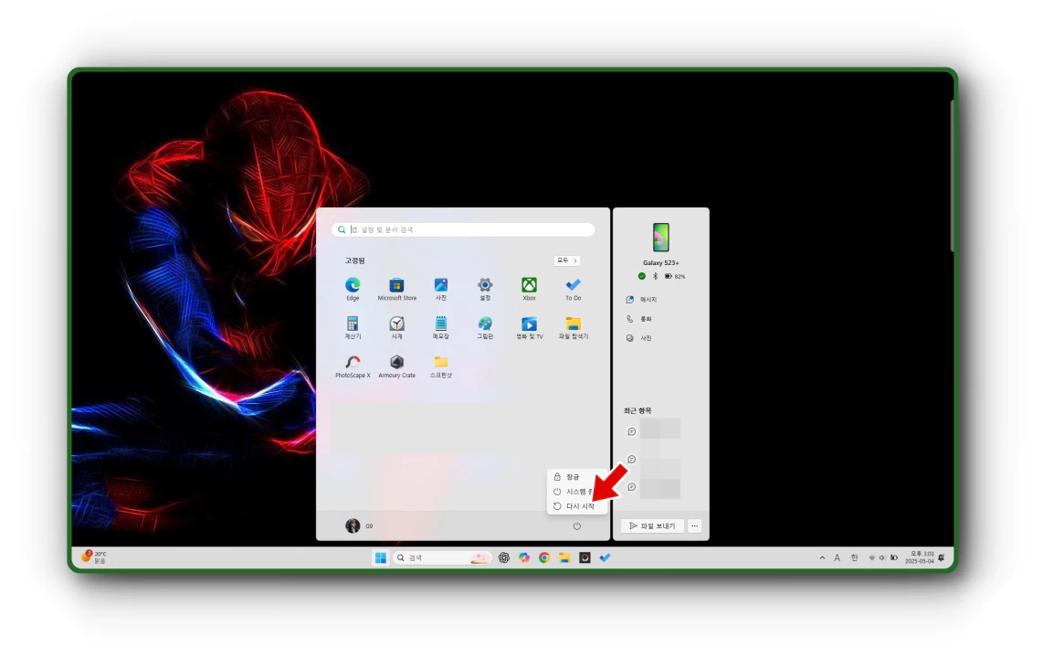
Task: Expand hidden tray icons chevron
Action: 822,558
